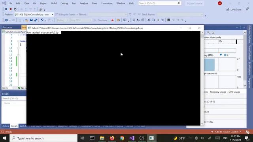253x142 pixels.
Task: Pause debugging with Break All button
Action: [6, 9]
